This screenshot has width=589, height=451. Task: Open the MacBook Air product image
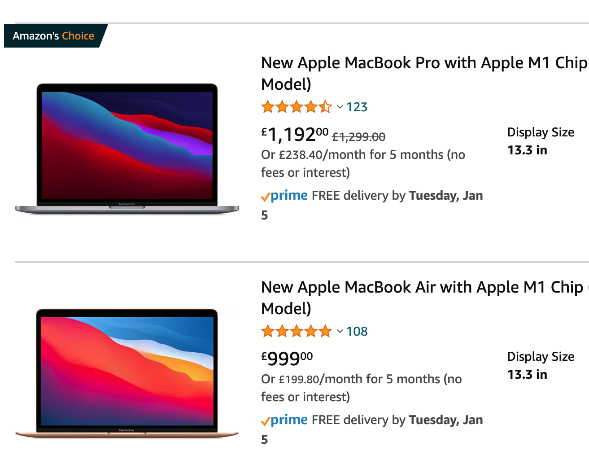click(127, 372)
